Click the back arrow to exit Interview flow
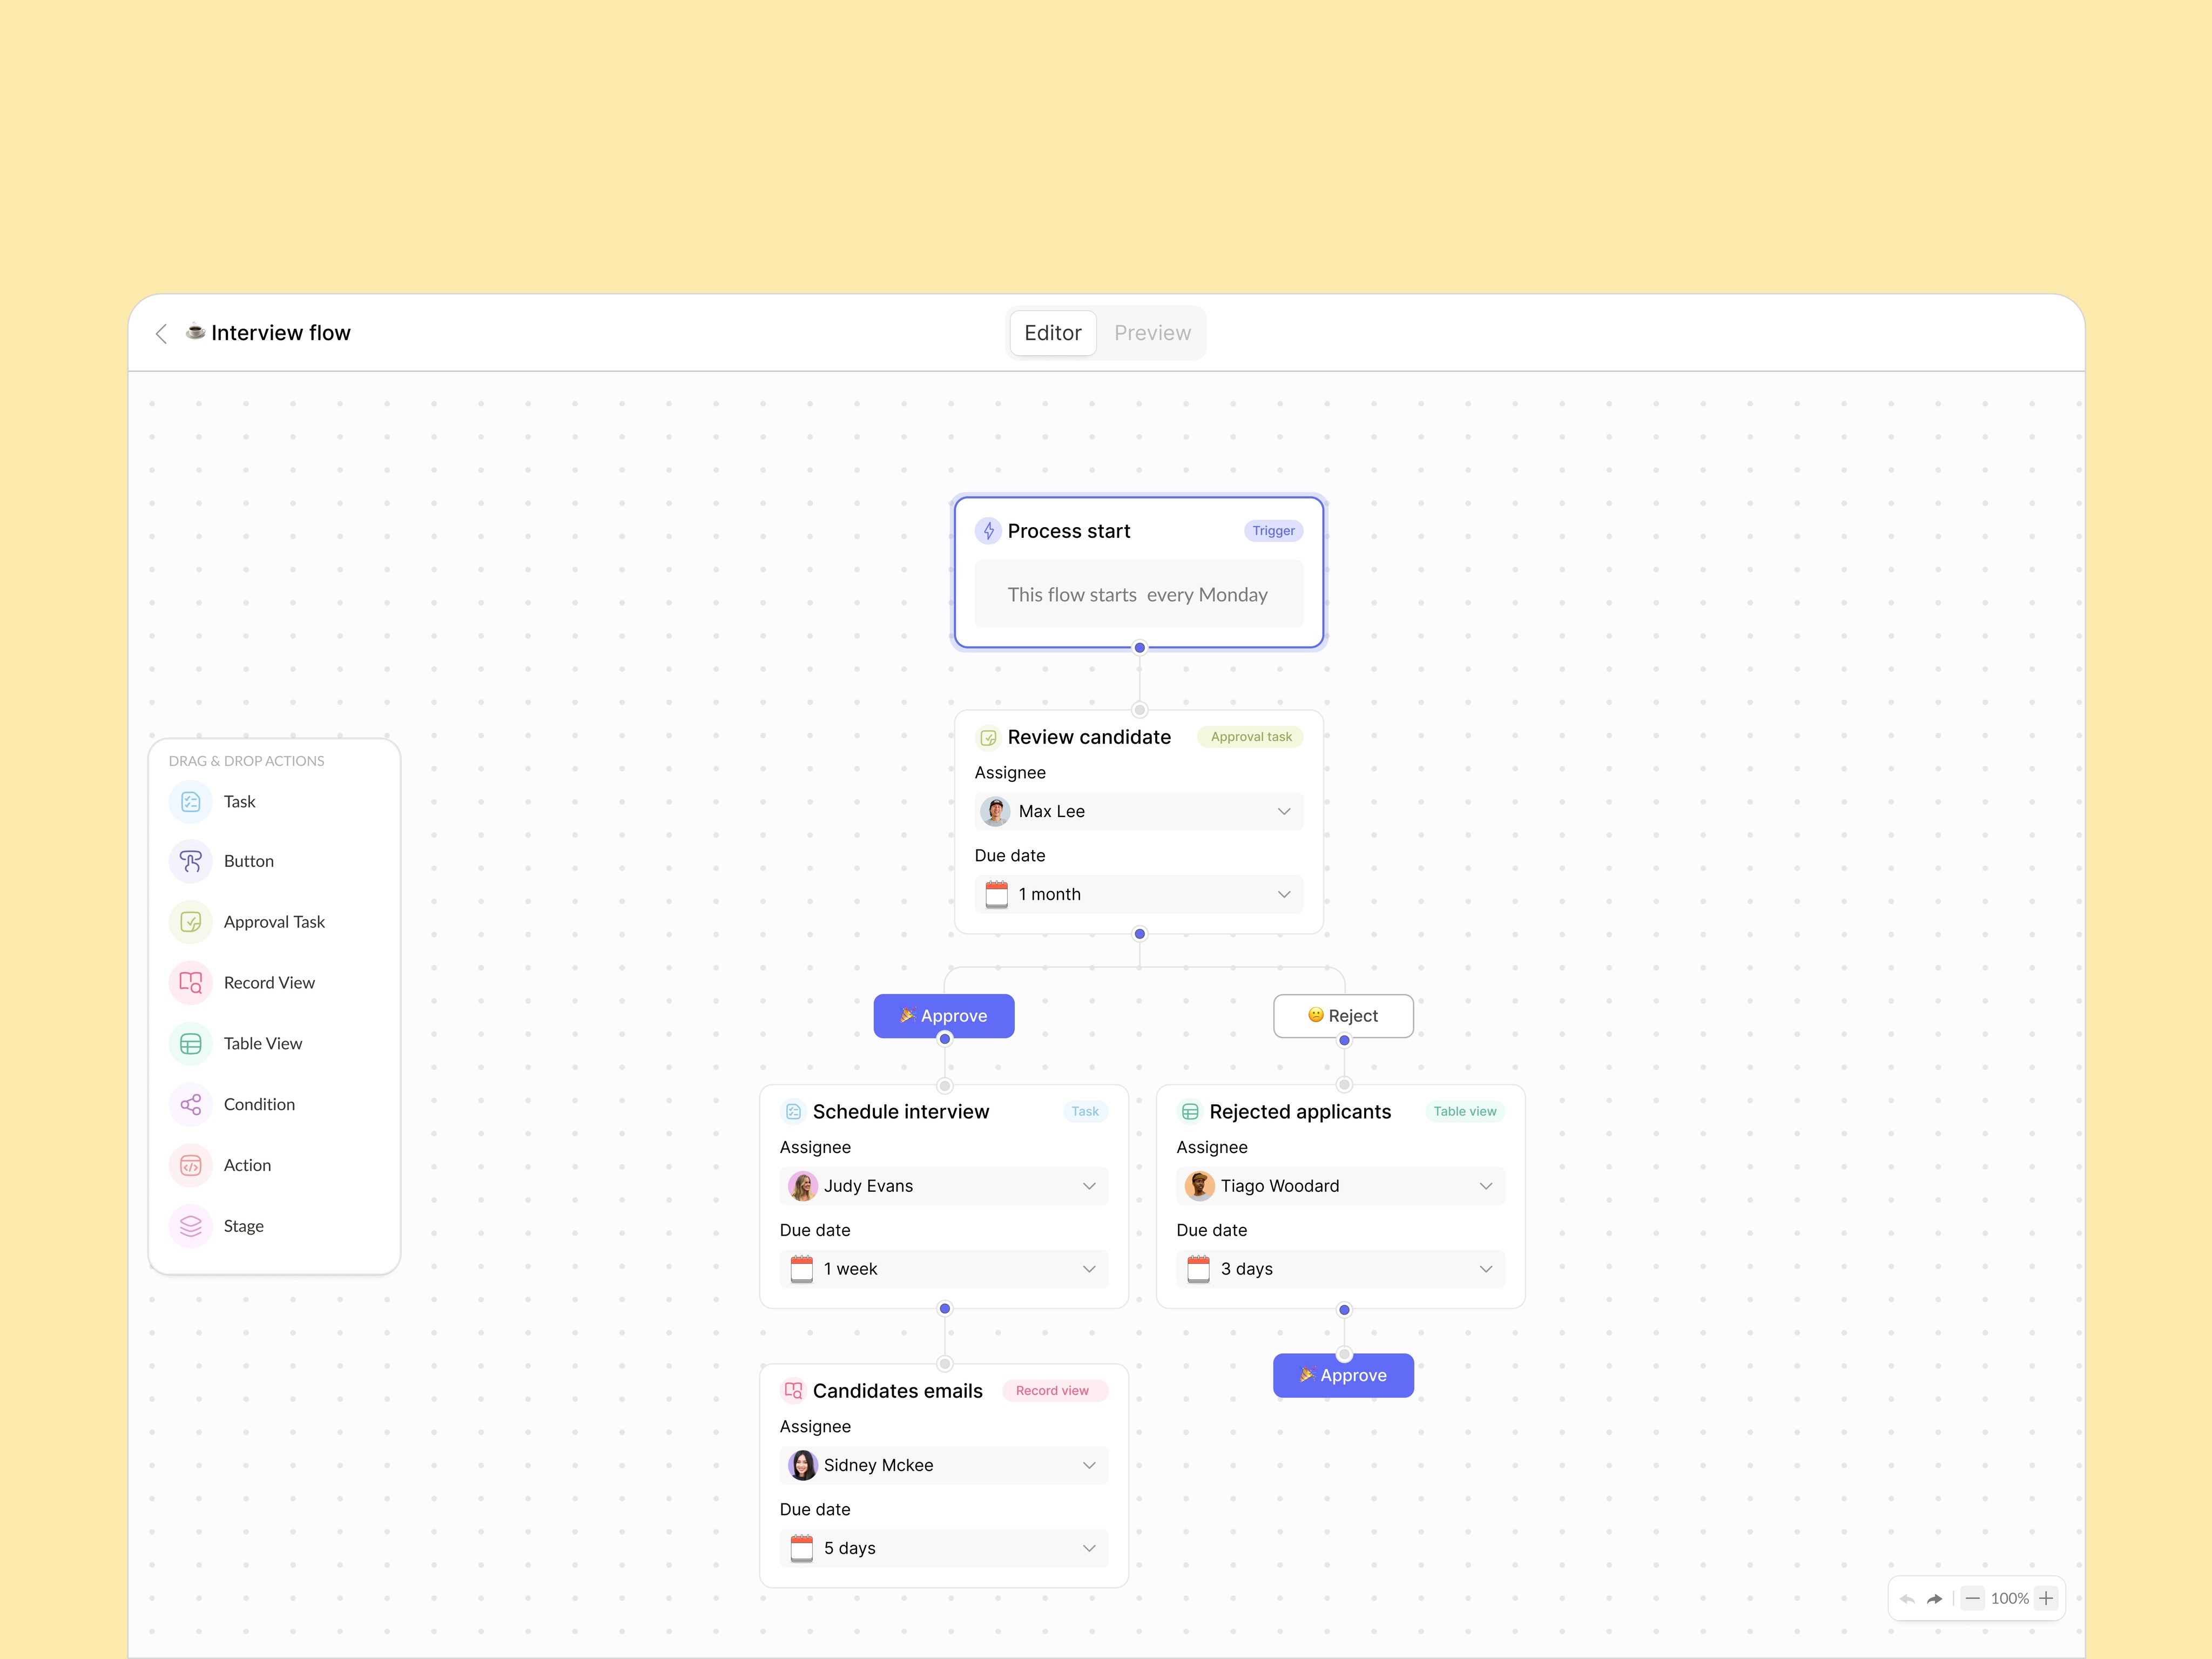 (160, 333)
